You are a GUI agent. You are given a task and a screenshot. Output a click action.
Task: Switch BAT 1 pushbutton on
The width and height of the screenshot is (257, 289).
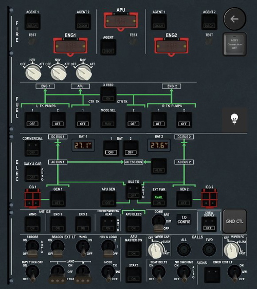click(x=111, y=148)
